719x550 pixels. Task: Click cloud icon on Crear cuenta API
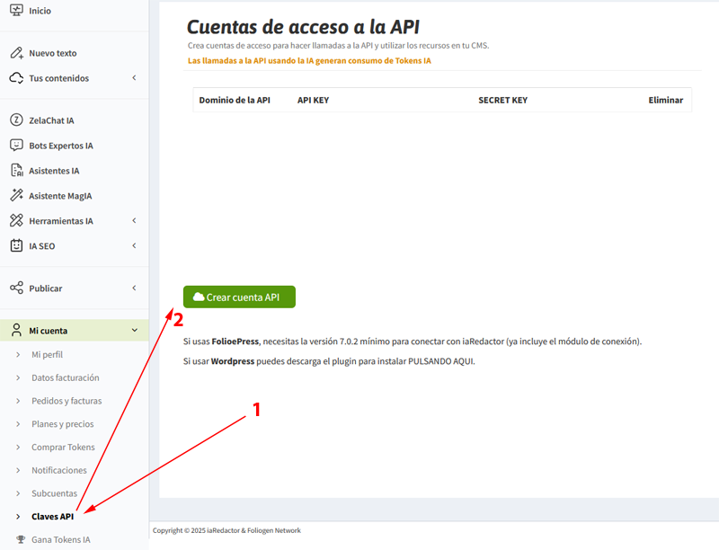tap(199, 297)
